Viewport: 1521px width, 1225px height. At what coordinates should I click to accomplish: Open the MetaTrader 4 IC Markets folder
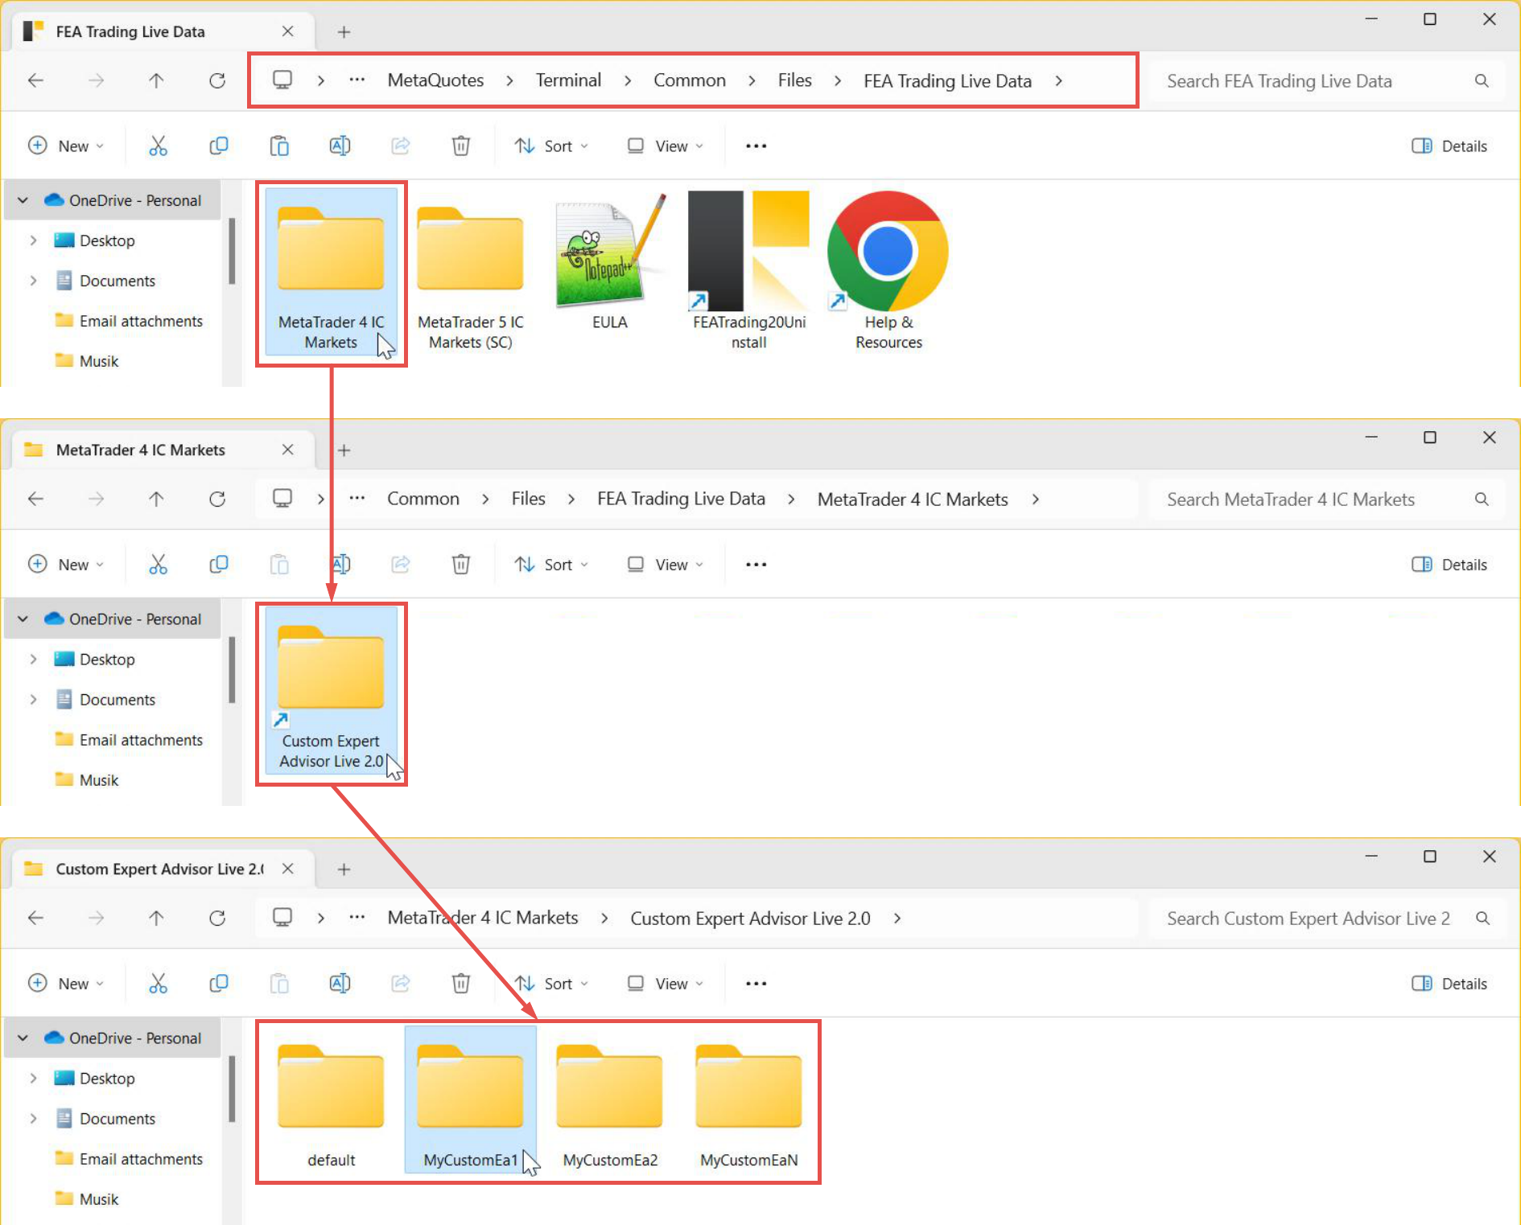pos(331,273)
